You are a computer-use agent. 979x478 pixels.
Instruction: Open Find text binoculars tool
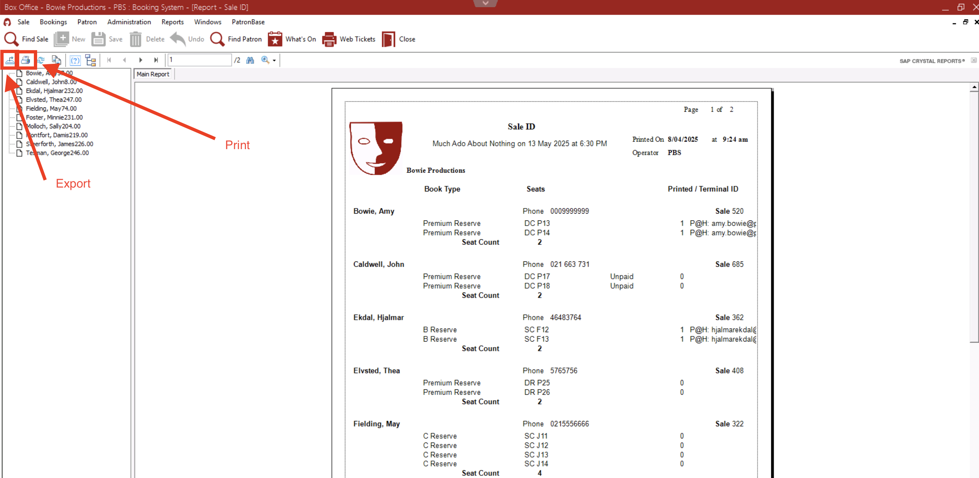250,60
